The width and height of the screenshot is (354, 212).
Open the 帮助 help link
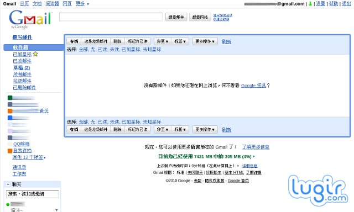pyautogui.click(x=334, y=4)
